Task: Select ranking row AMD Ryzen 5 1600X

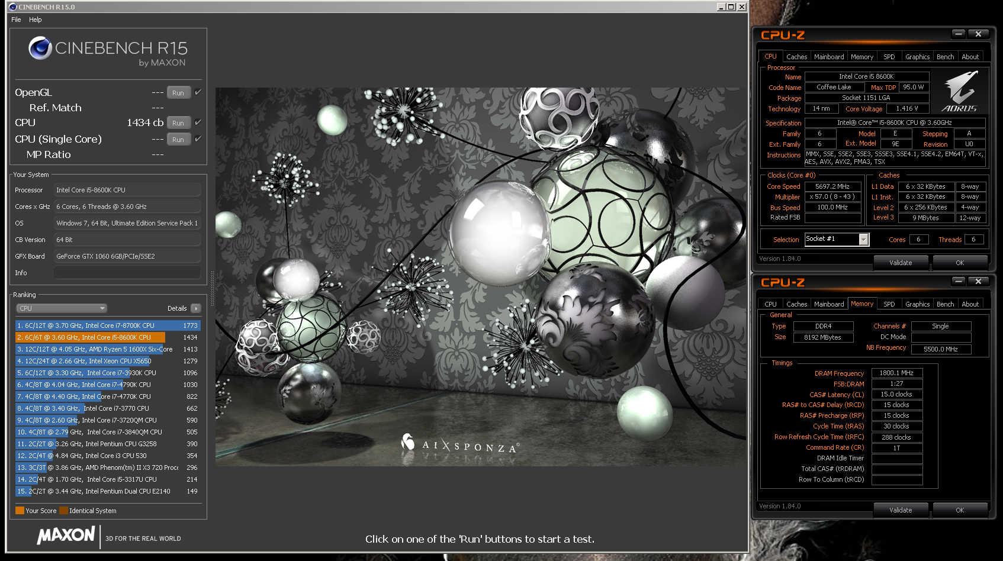Action: point(108,349)
